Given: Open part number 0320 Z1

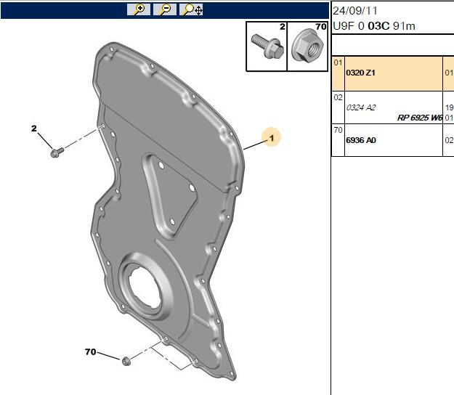Looking at the screenshot, I should pyautogui.click(x=360, y=73).
